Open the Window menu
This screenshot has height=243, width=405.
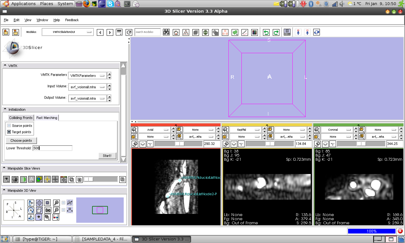pyautogui.click(x=42, y=20)
